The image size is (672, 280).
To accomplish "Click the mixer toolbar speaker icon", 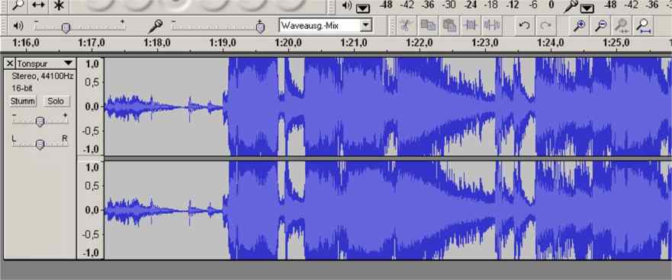I will (18, 26).
